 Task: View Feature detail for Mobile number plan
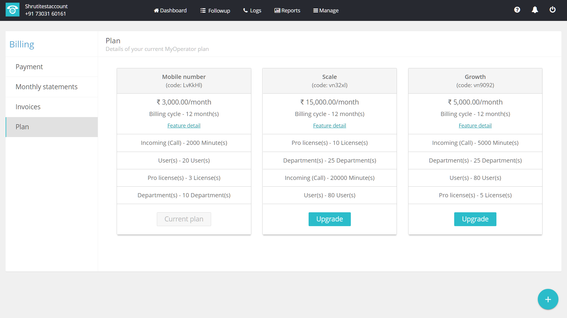(184, 126)
